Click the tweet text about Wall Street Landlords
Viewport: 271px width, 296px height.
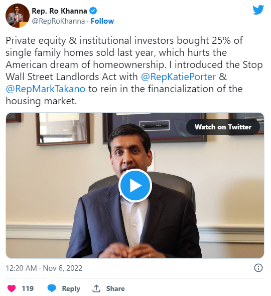point(134,70)
